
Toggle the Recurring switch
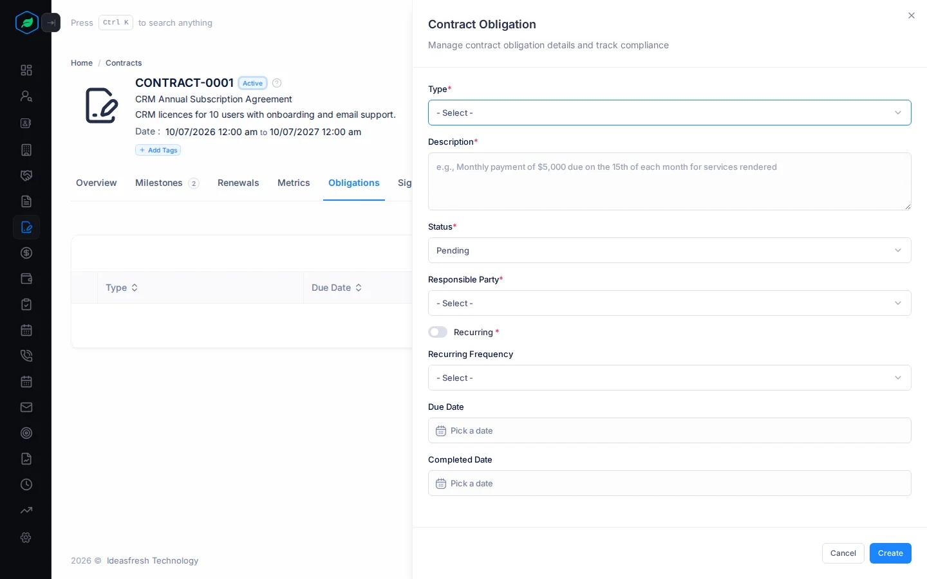(x=438, y=332)
